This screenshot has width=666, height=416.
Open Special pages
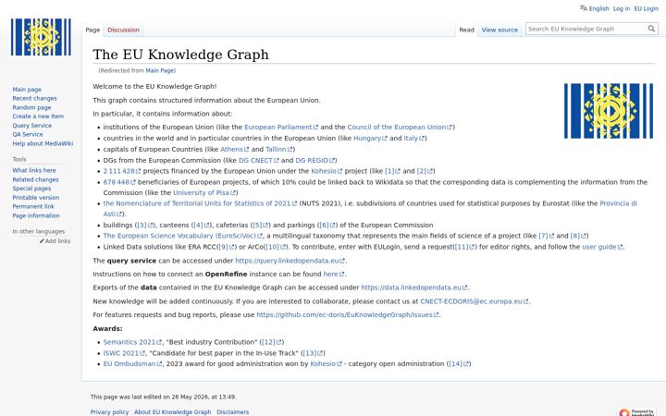[x=31, y=189]
